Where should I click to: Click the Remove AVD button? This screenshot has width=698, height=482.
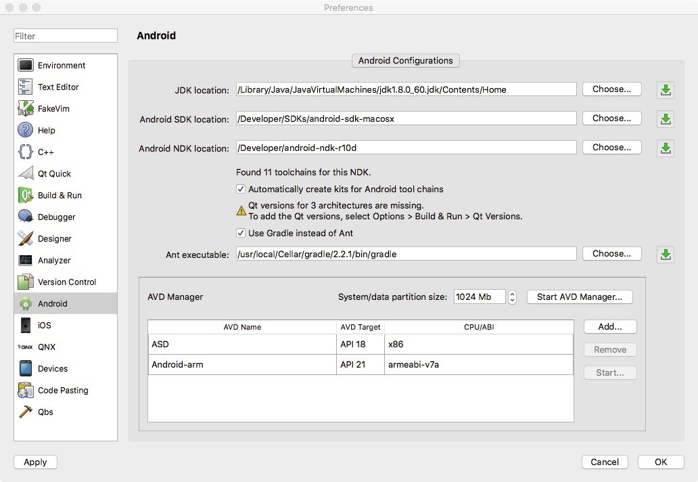[x=610, y=350]
